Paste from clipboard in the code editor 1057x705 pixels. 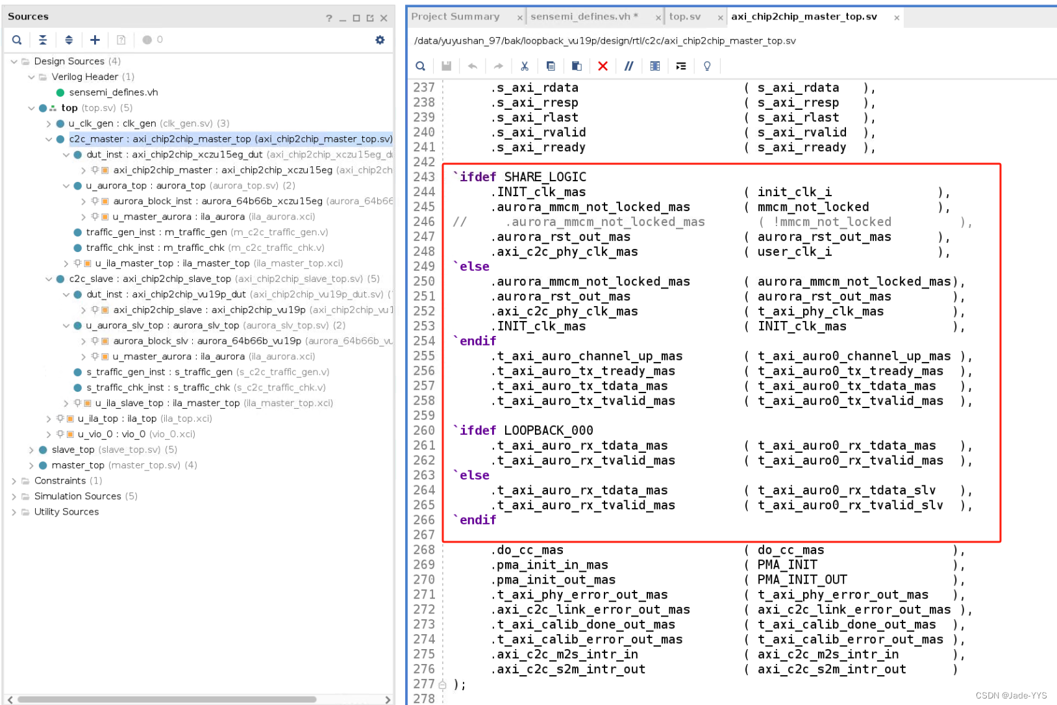pos(577,66)
